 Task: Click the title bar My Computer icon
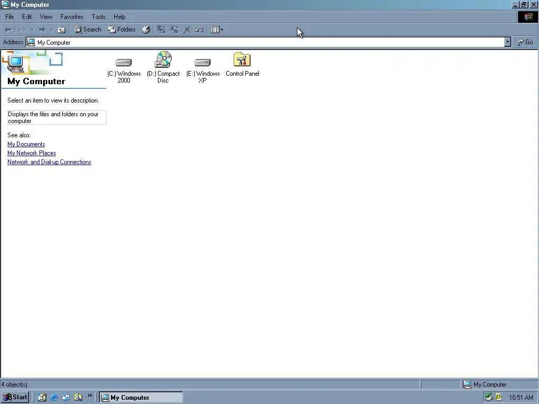coord(5,4)
